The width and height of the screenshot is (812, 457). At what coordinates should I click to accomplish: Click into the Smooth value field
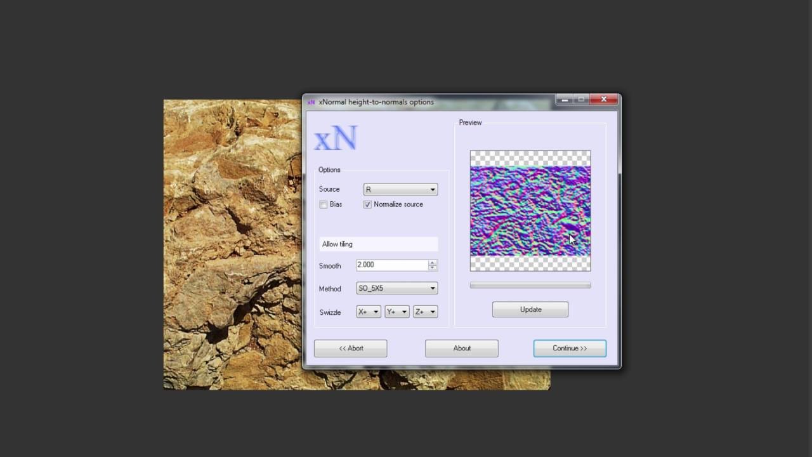pos(392,265)
